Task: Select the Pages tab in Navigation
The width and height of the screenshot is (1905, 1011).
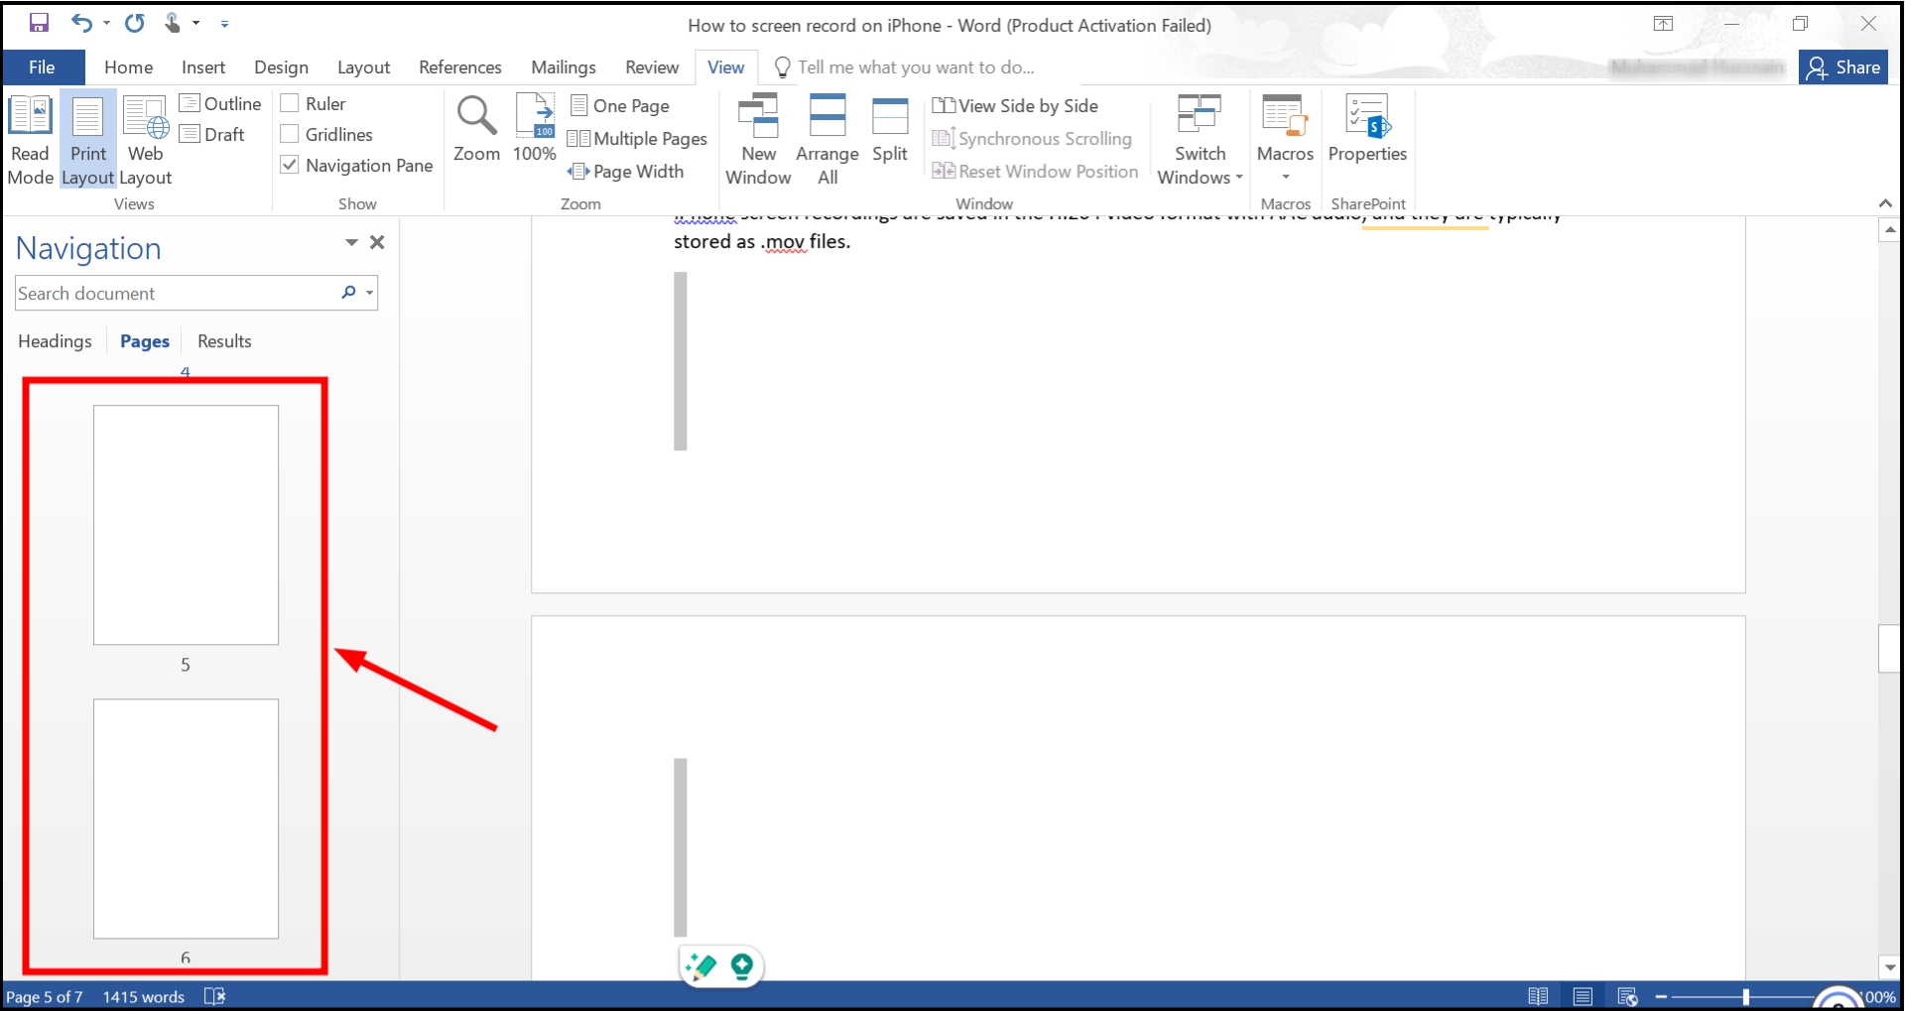Action: (x=145, y=340)
